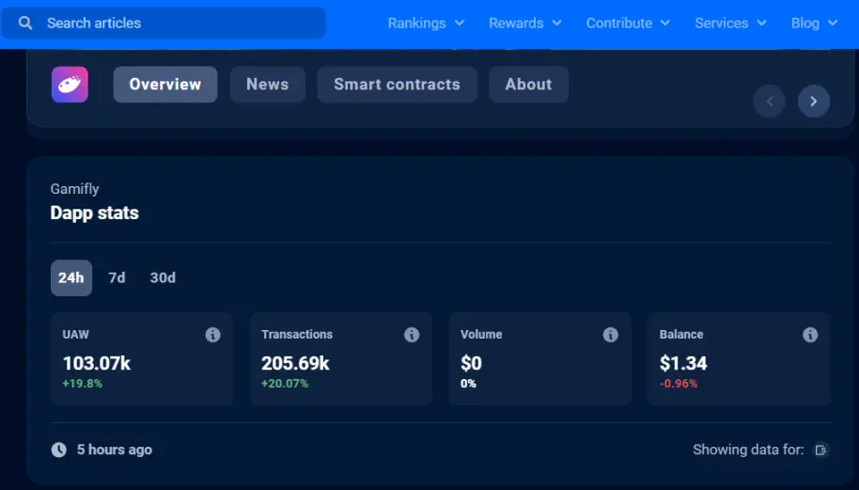Image resolution: width=859 pixels, height=490 pixels.
Task: Click the Balance value $1.34
Action: 683,363
